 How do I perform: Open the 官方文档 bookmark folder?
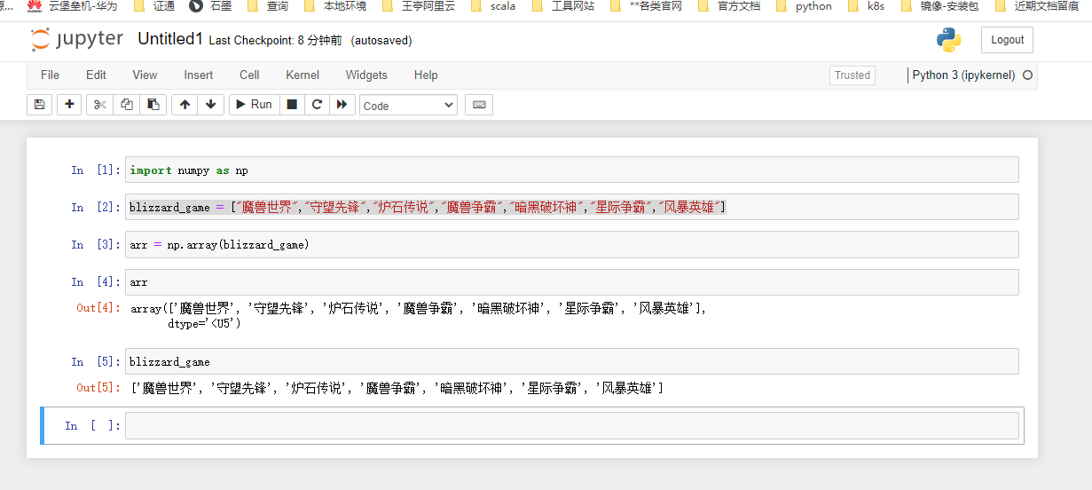728,6
